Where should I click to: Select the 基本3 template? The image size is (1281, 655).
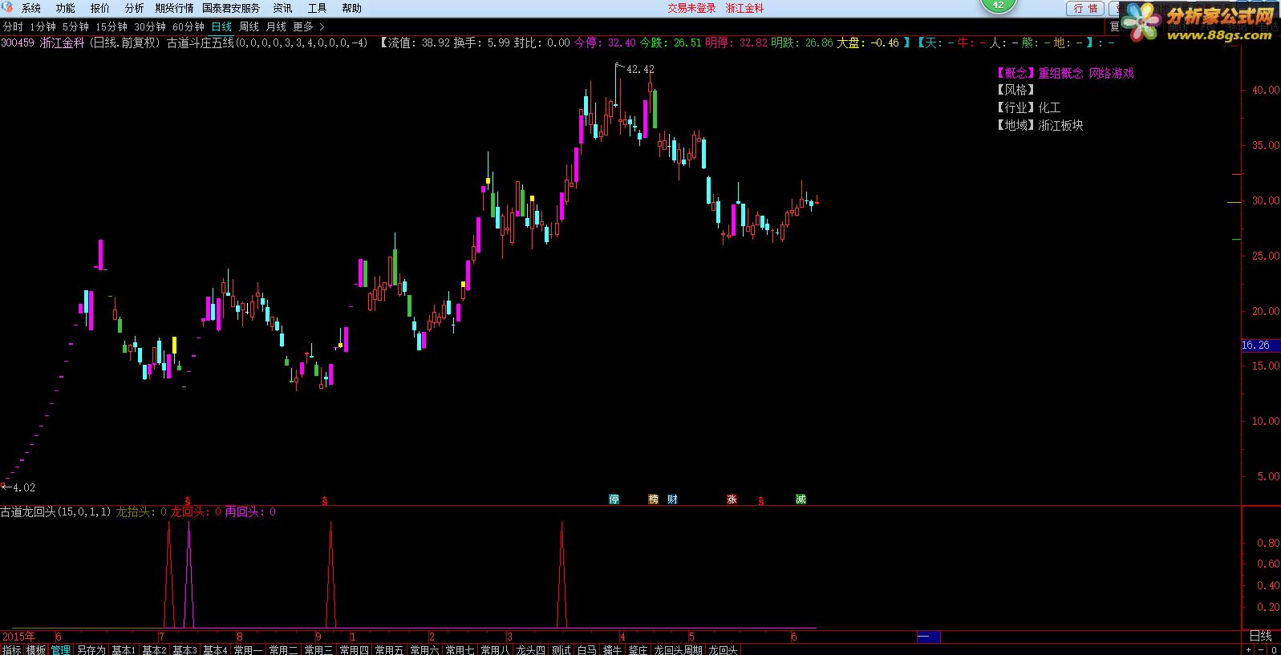pos(184,649)
